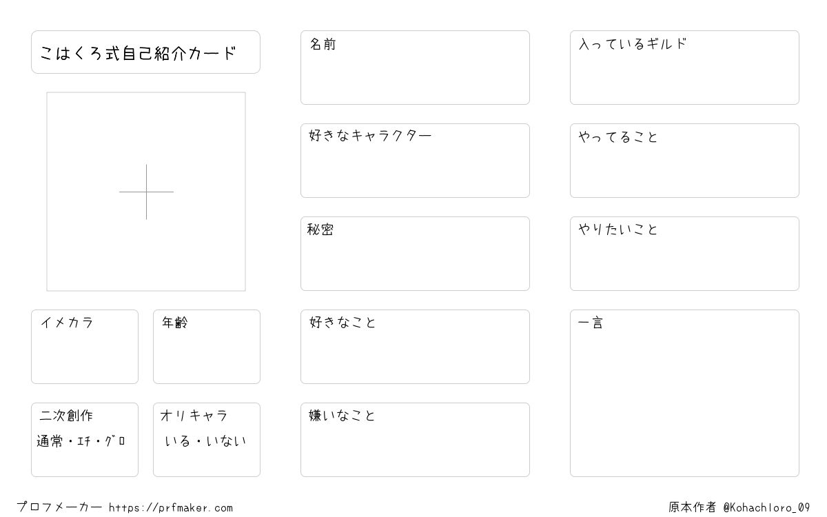Viewport: 827px width, 517px height.
Task: Choose the ｸﾞﾛ option under 二次創作
Action: tap(114, 441)
